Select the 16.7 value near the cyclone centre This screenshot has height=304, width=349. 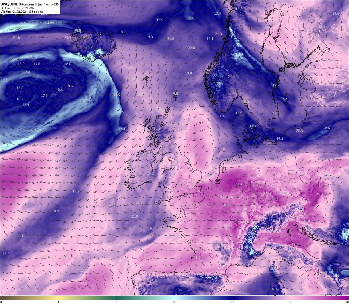pos(20,99)
